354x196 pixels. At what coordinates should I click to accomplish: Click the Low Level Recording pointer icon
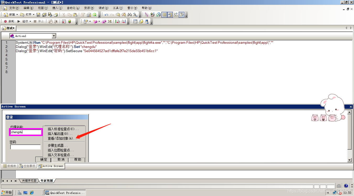pos(56,21)
